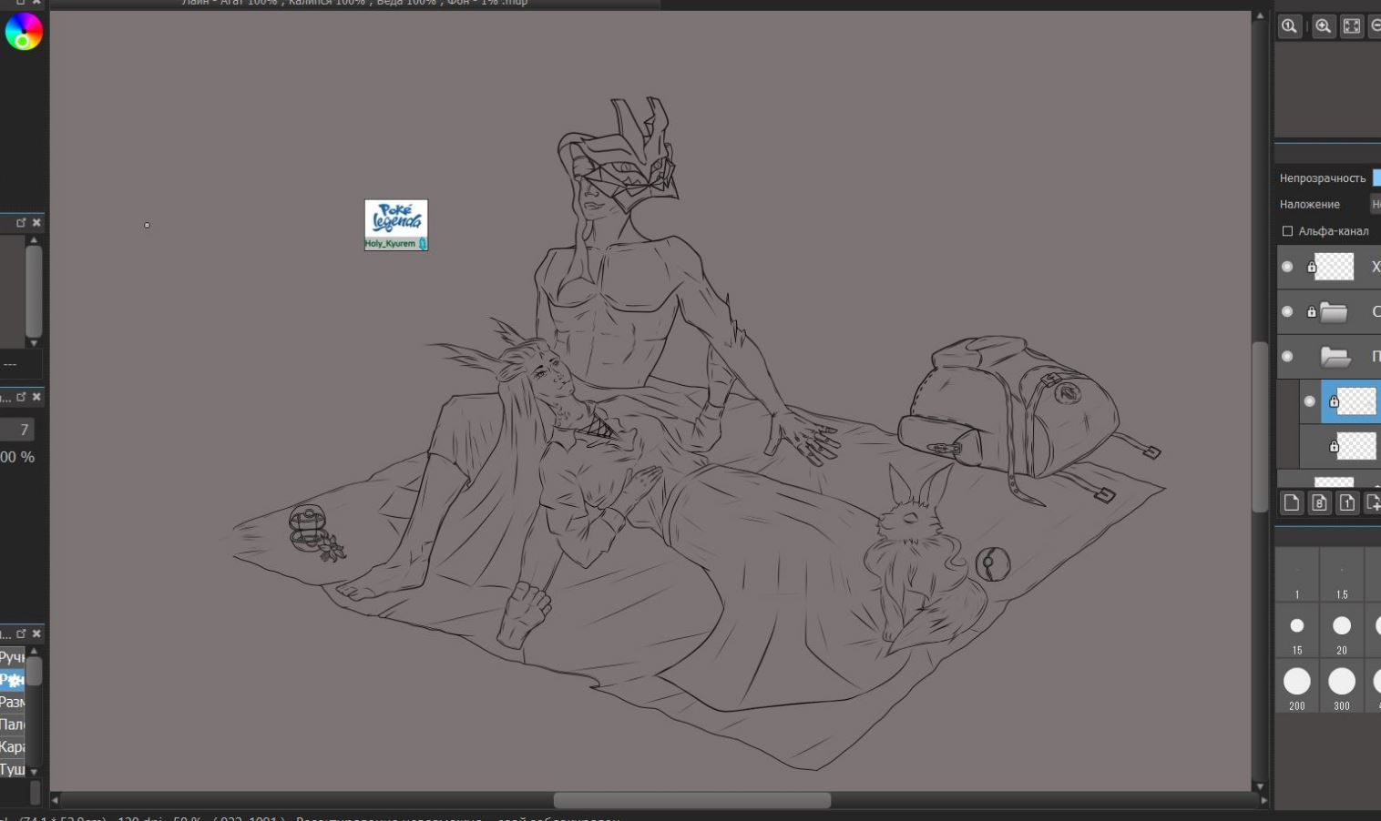Select the brush starting with Разм
1381x821 pixels.
coord(13,703)
